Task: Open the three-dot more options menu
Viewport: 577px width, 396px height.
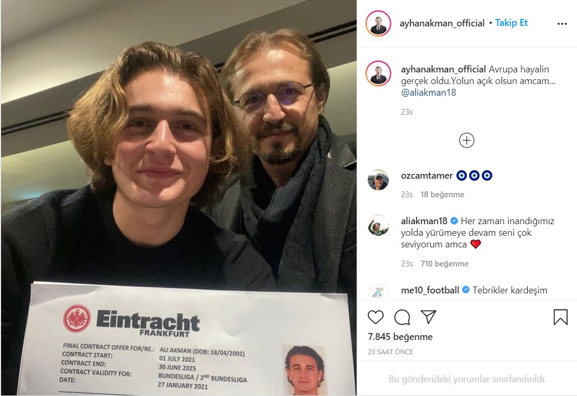Action: 562,24
